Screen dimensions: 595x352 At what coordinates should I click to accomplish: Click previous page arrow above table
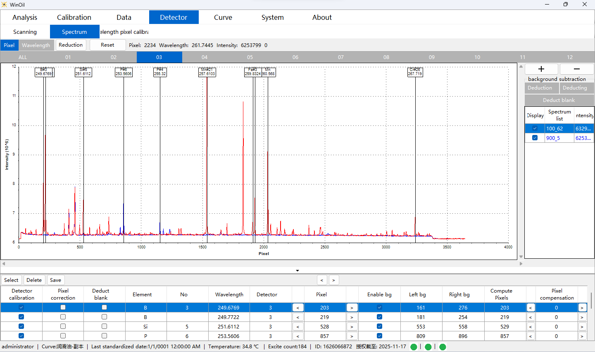322,280
